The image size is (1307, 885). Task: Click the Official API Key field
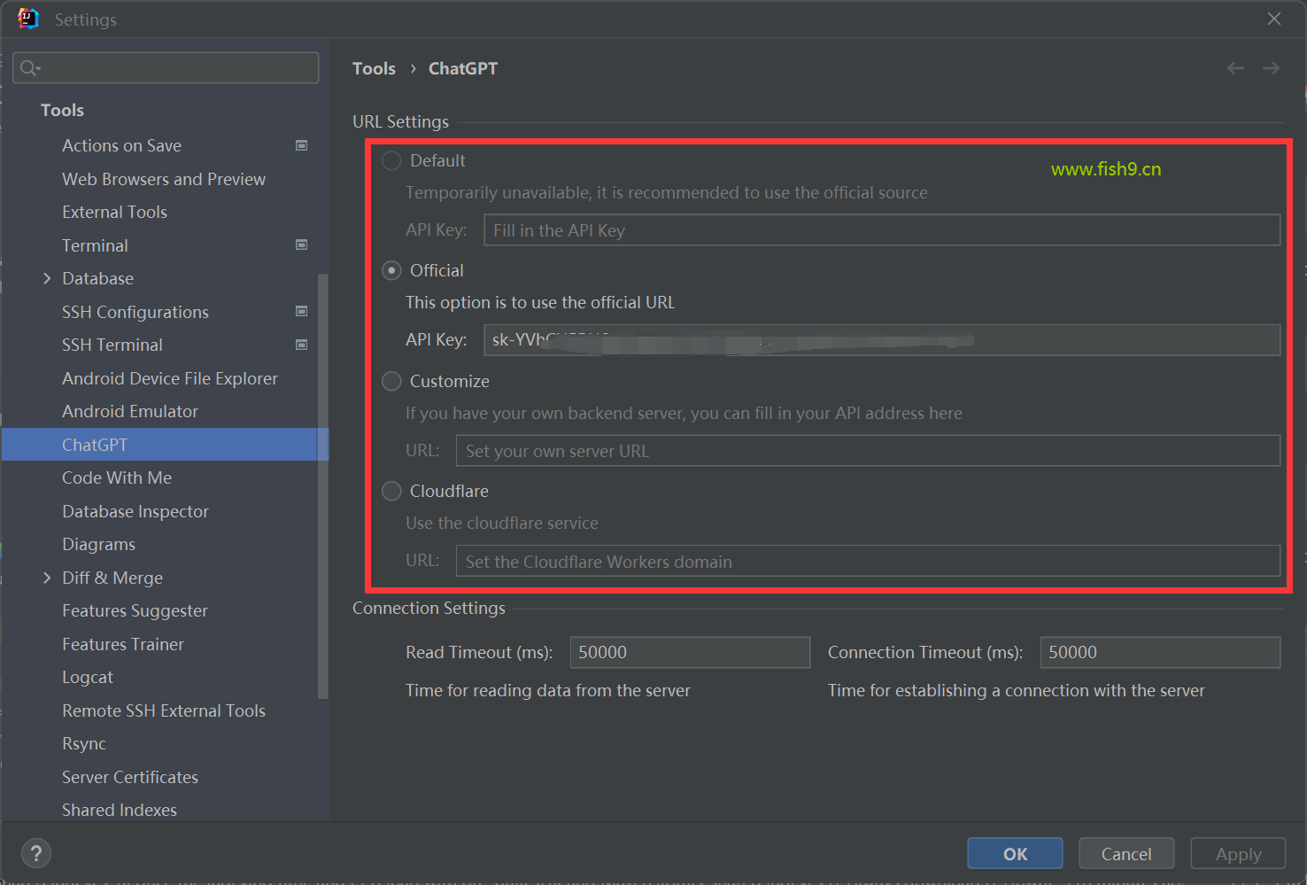click(x=882, y=340)
